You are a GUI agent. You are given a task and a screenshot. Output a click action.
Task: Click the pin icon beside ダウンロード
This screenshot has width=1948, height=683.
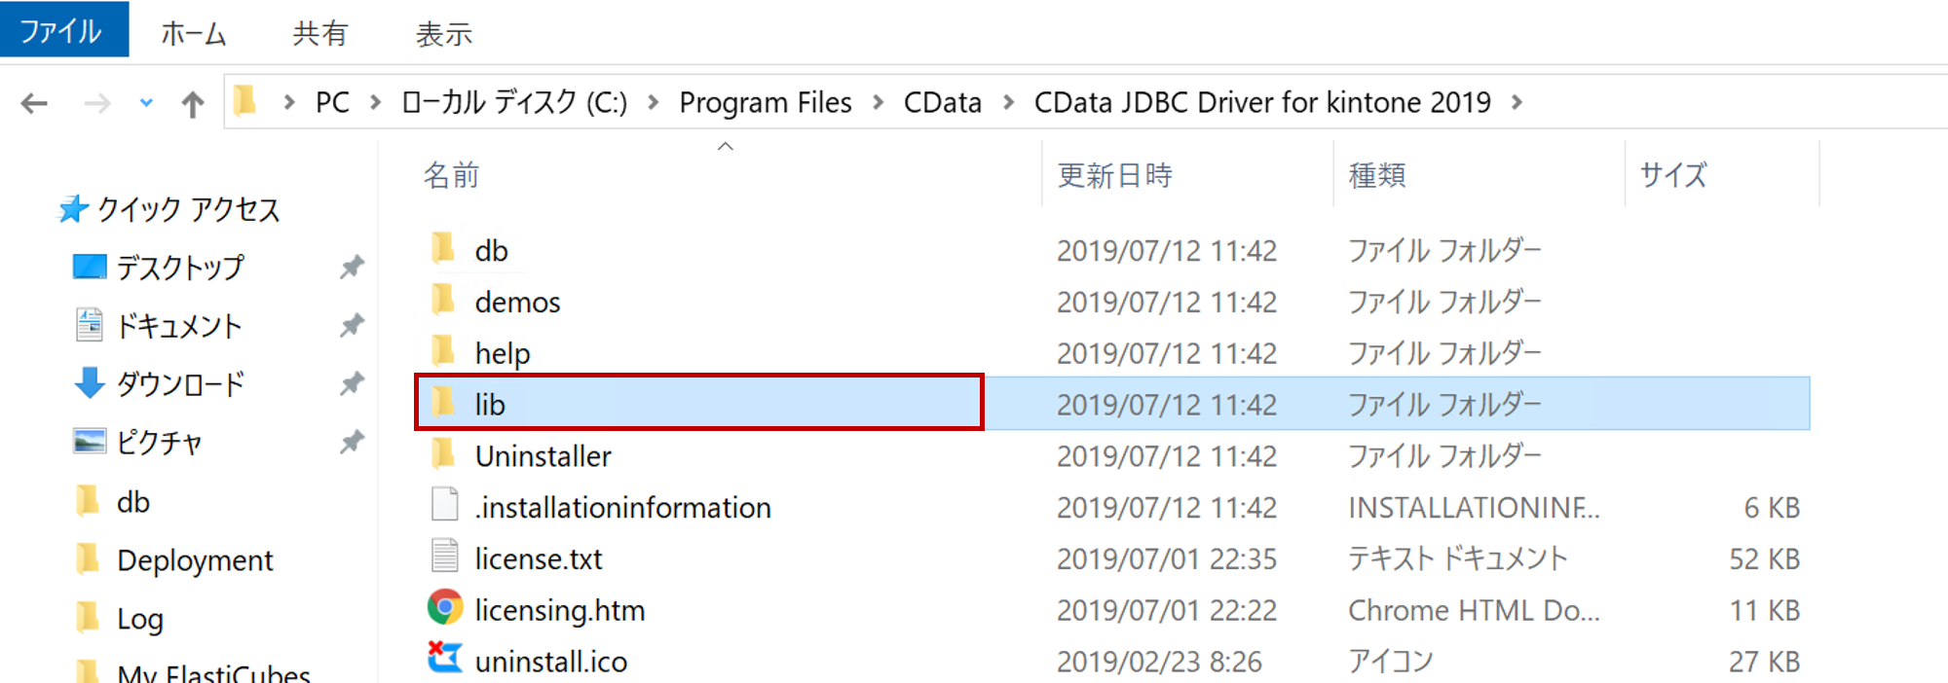[352, 383]
